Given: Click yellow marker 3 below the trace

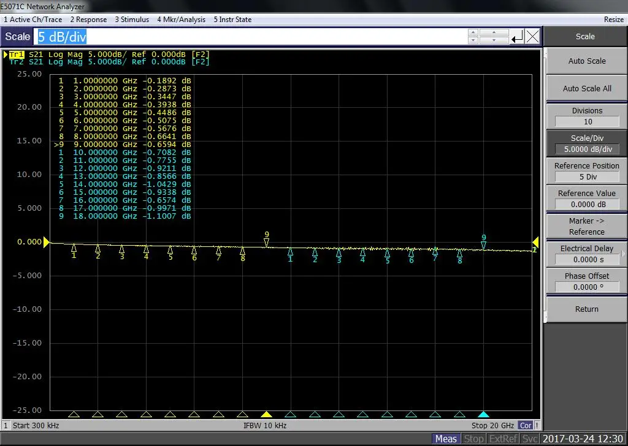Looking at the screenshot, I should click(x=122, y=252).
